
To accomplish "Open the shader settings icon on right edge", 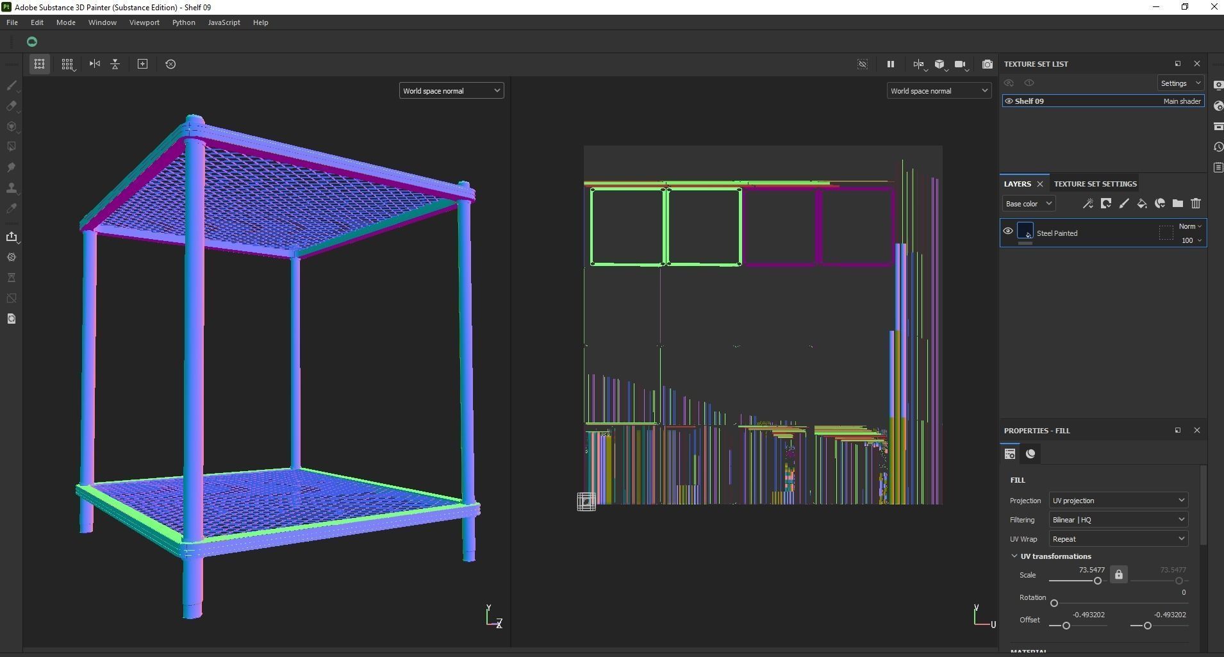I will (1218, 106).
